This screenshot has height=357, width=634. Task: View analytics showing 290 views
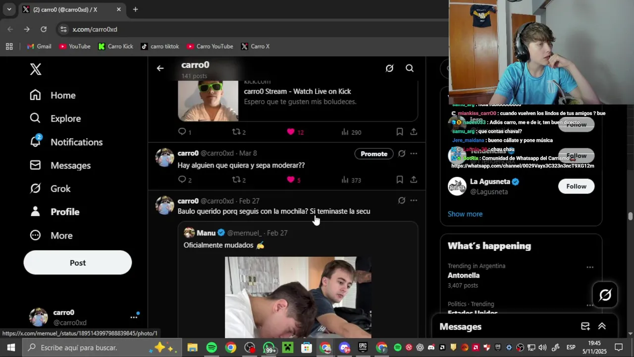pyautogui.click(x=351, y=132)
